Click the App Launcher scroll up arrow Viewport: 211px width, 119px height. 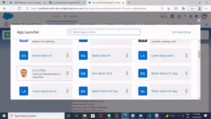point(199,41)
